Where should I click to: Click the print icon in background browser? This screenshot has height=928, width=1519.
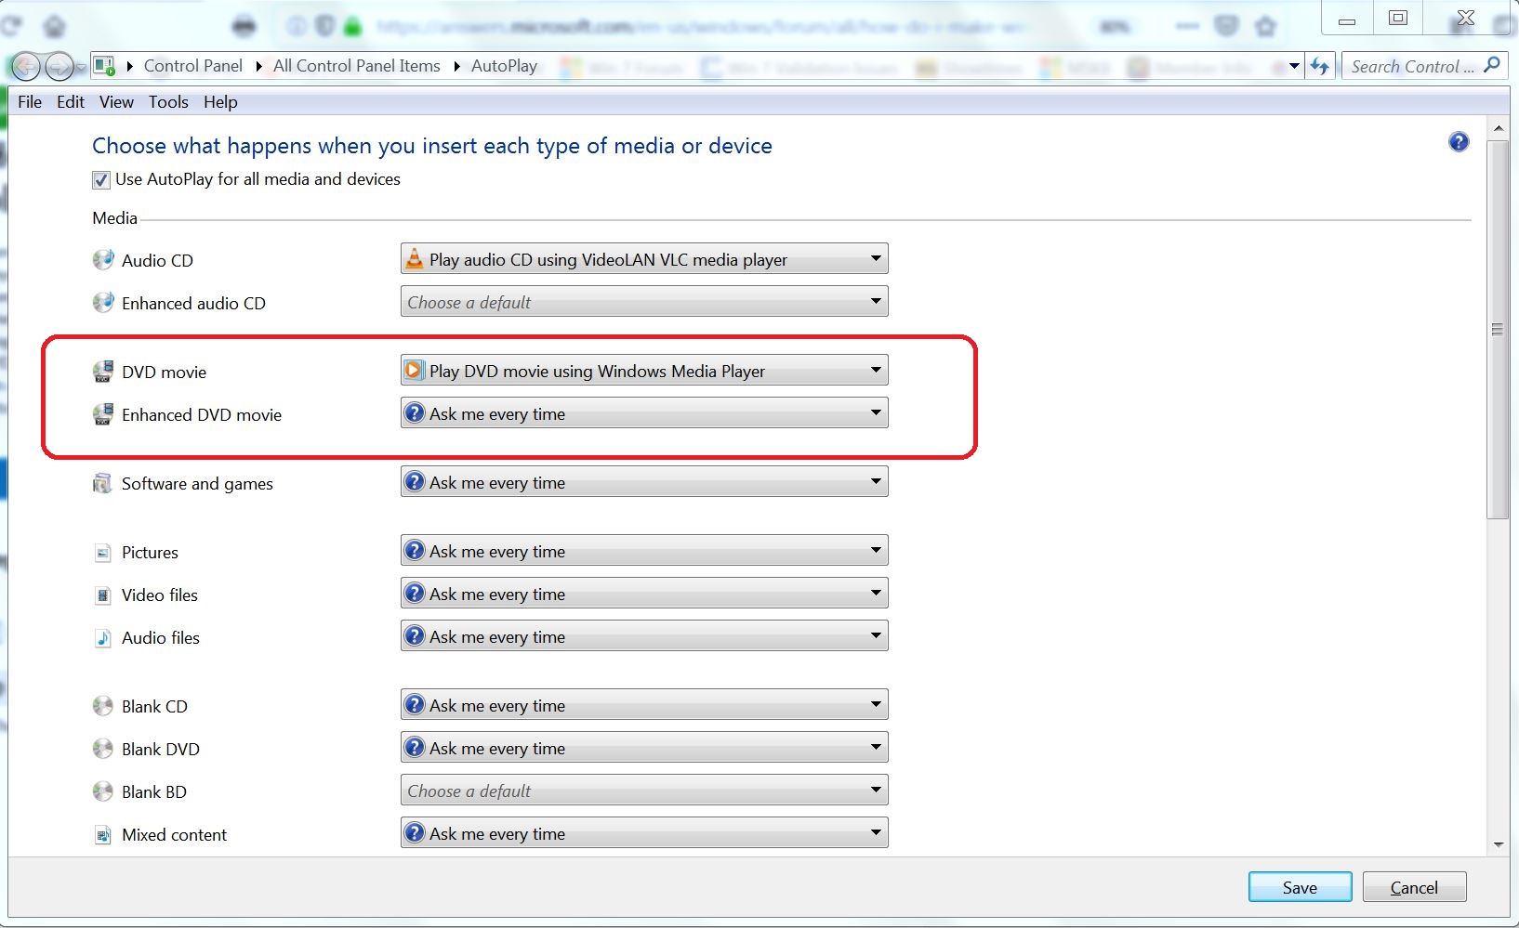(x=244, y=26)
